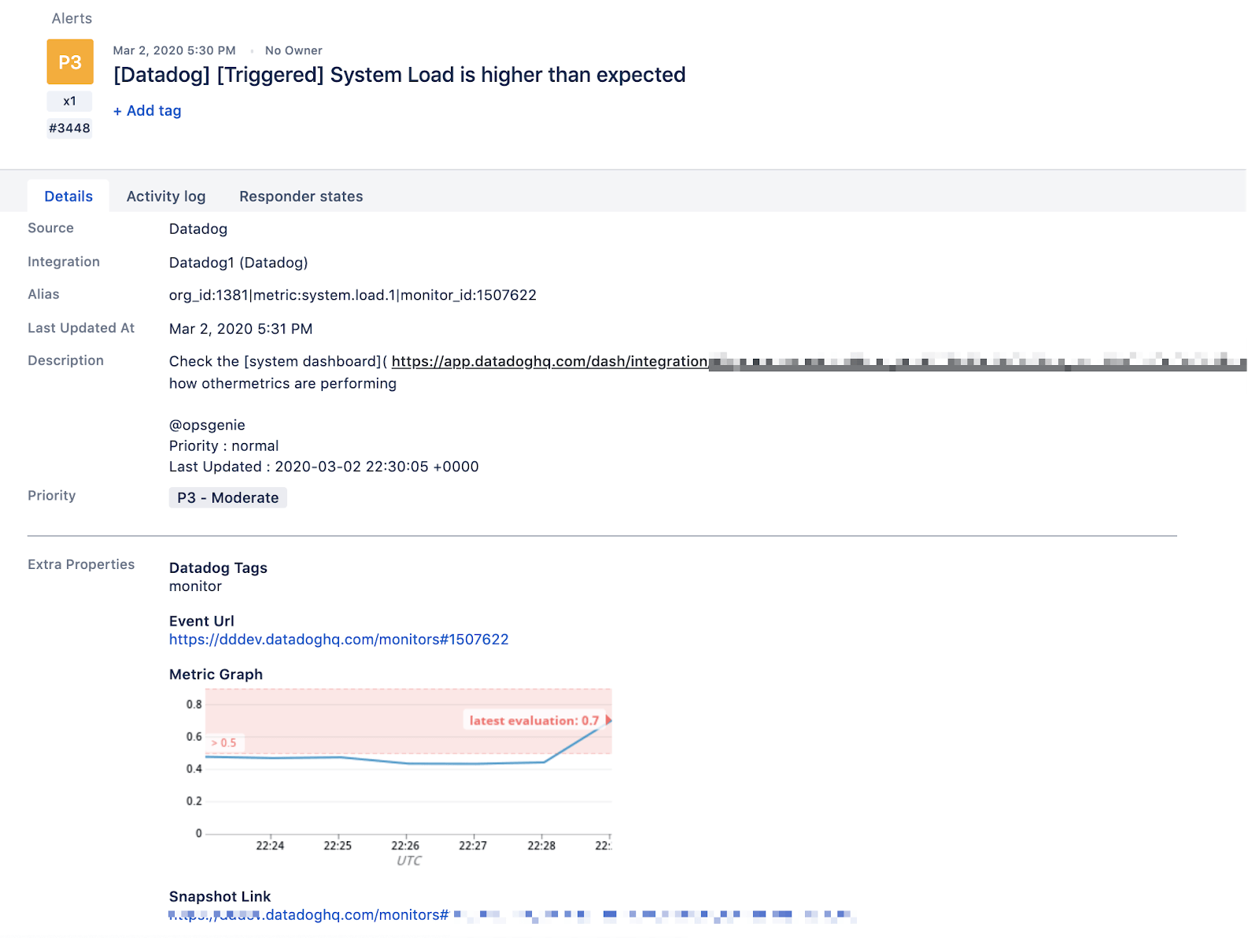This screenshot has height=938, width=1259.
Task: Open the Datadog dashboard link in Description
Action: [x=549, y=361]
